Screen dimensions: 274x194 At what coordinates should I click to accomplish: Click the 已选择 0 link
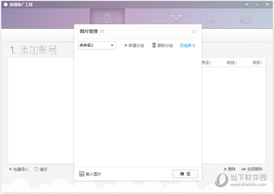[x=187, y=46]
